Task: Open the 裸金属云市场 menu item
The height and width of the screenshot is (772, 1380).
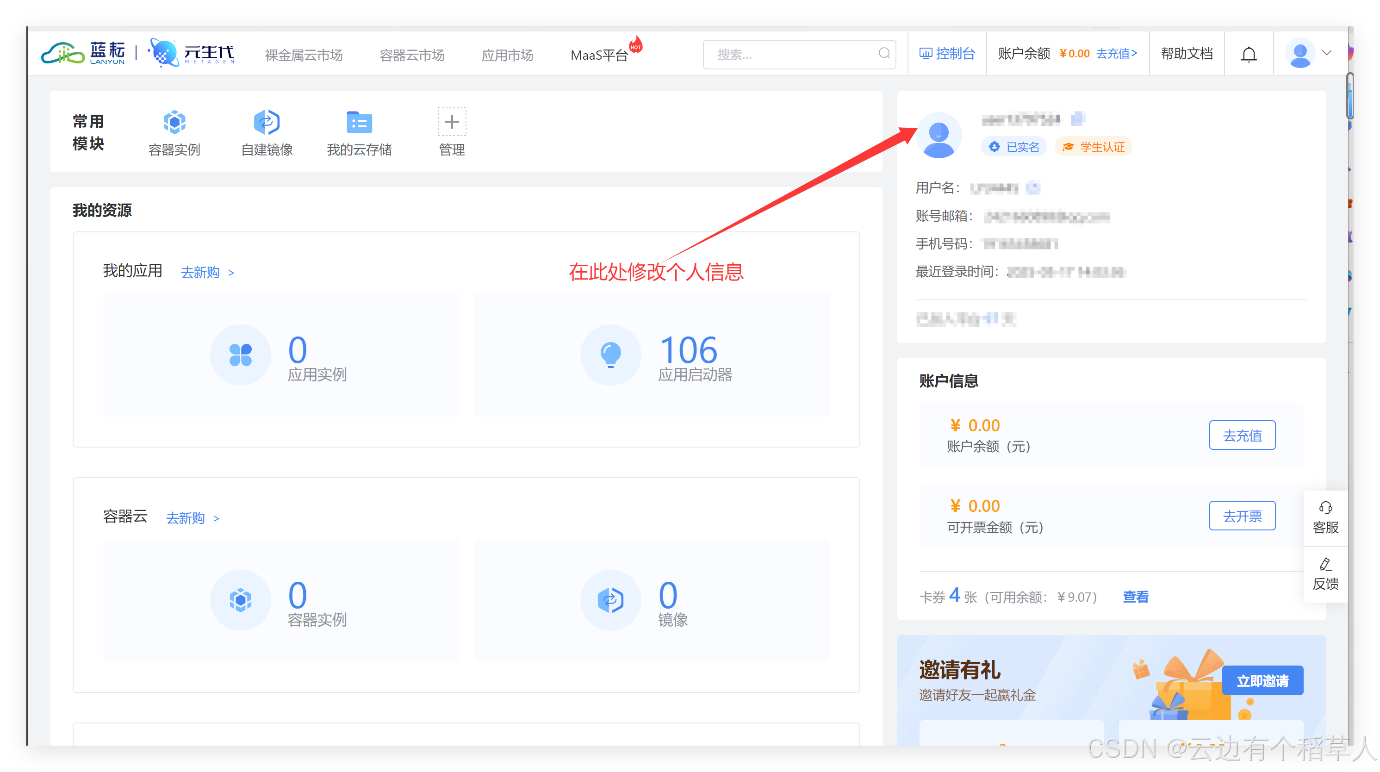Action: tap(304, 55)
